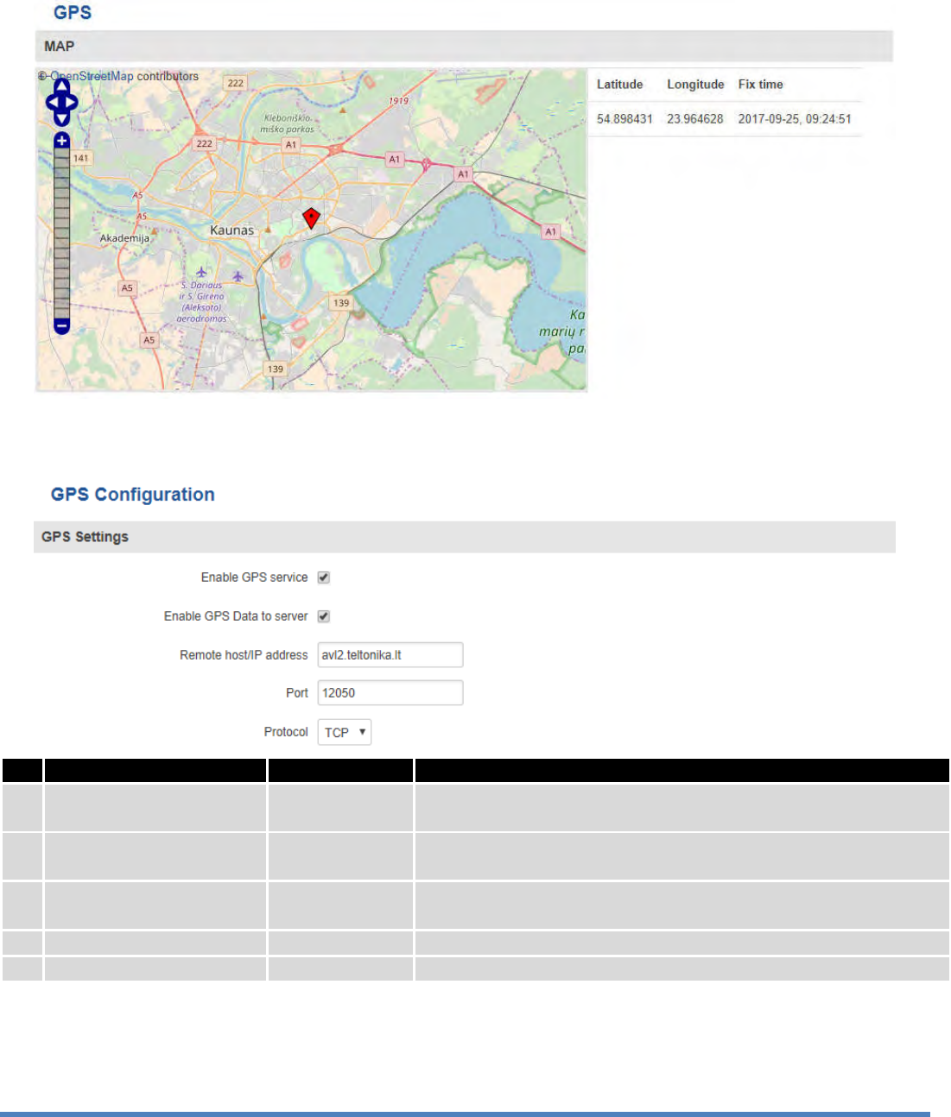Viewport: 951px width, 1117px height.
Task: Pan the map right with the arrow control
Action: (72, 104)
